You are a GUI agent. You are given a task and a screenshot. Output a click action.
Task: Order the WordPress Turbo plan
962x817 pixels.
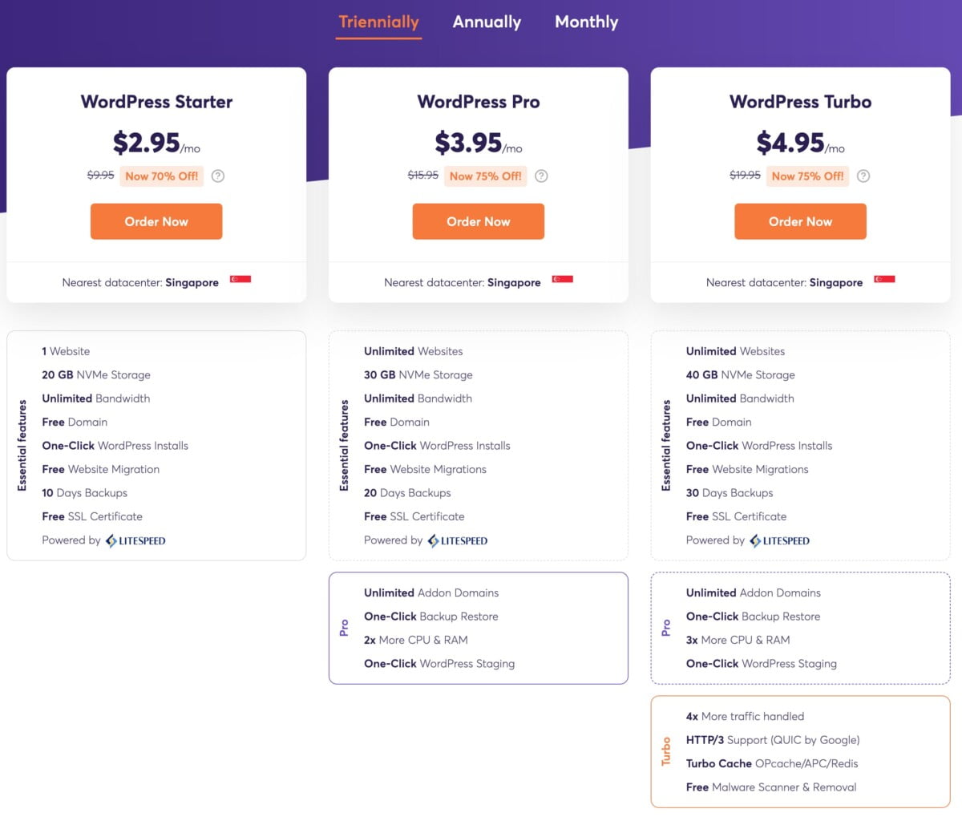pyautogui.click(x=800, y=221)
